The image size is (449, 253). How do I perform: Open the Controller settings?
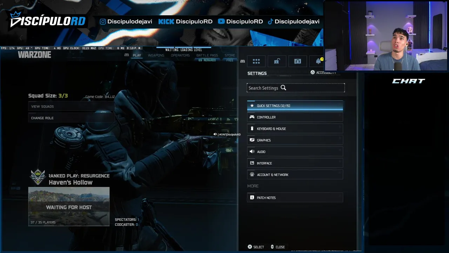click(295, 117)
